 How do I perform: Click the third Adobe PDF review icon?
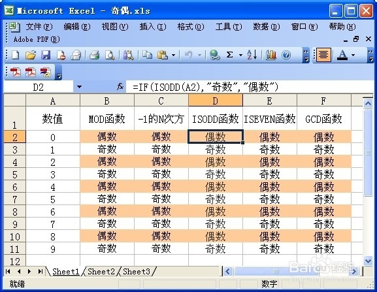tap(46, 72)
